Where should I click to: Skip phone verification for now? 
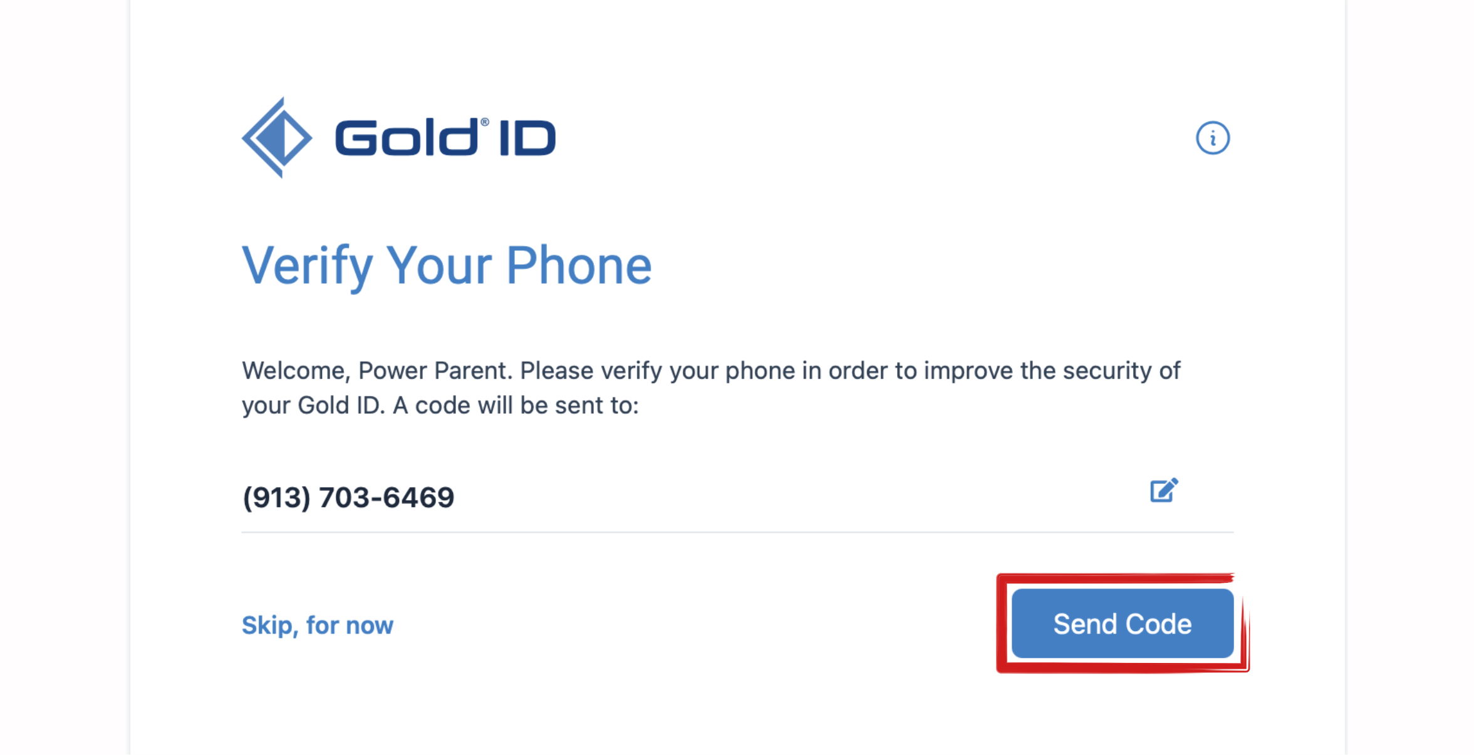318,625
